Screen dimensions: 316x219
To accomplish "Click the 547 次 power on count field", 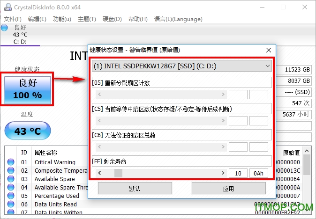I will (x=293, y=103).
